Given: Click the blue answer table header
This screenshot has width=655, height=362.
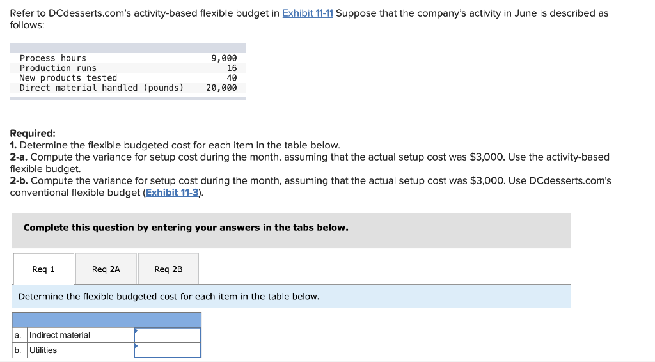Looking at the screenshot, I should click(x=106, y=320).
